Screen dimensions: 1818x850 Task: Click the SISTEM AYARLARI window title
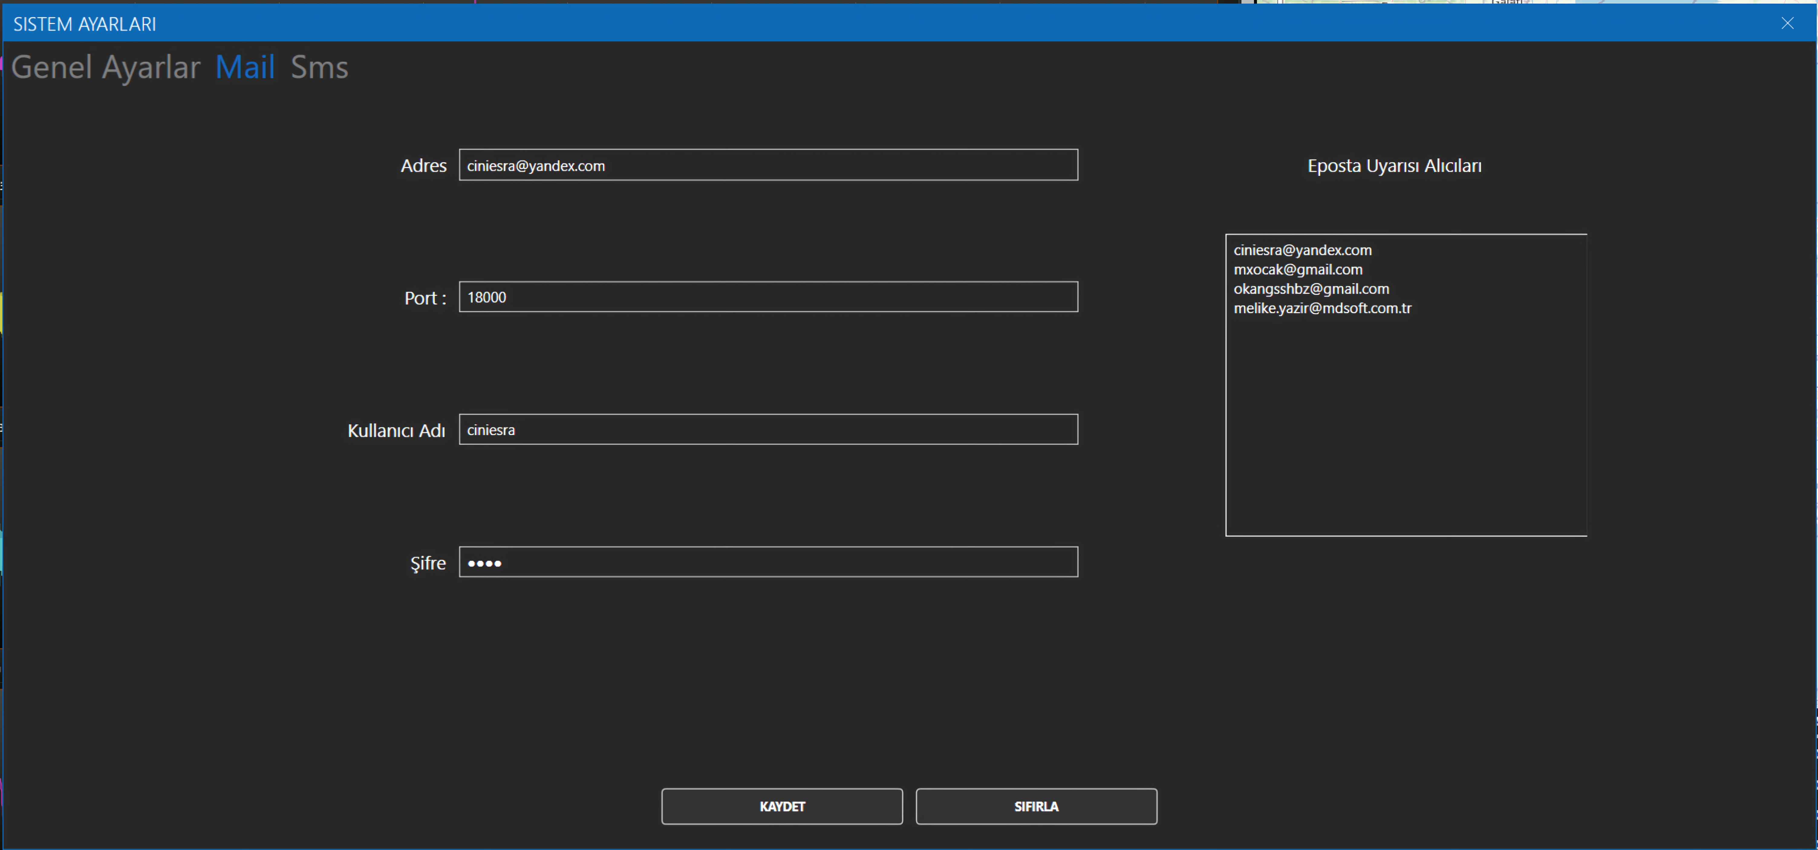point(85,24)
